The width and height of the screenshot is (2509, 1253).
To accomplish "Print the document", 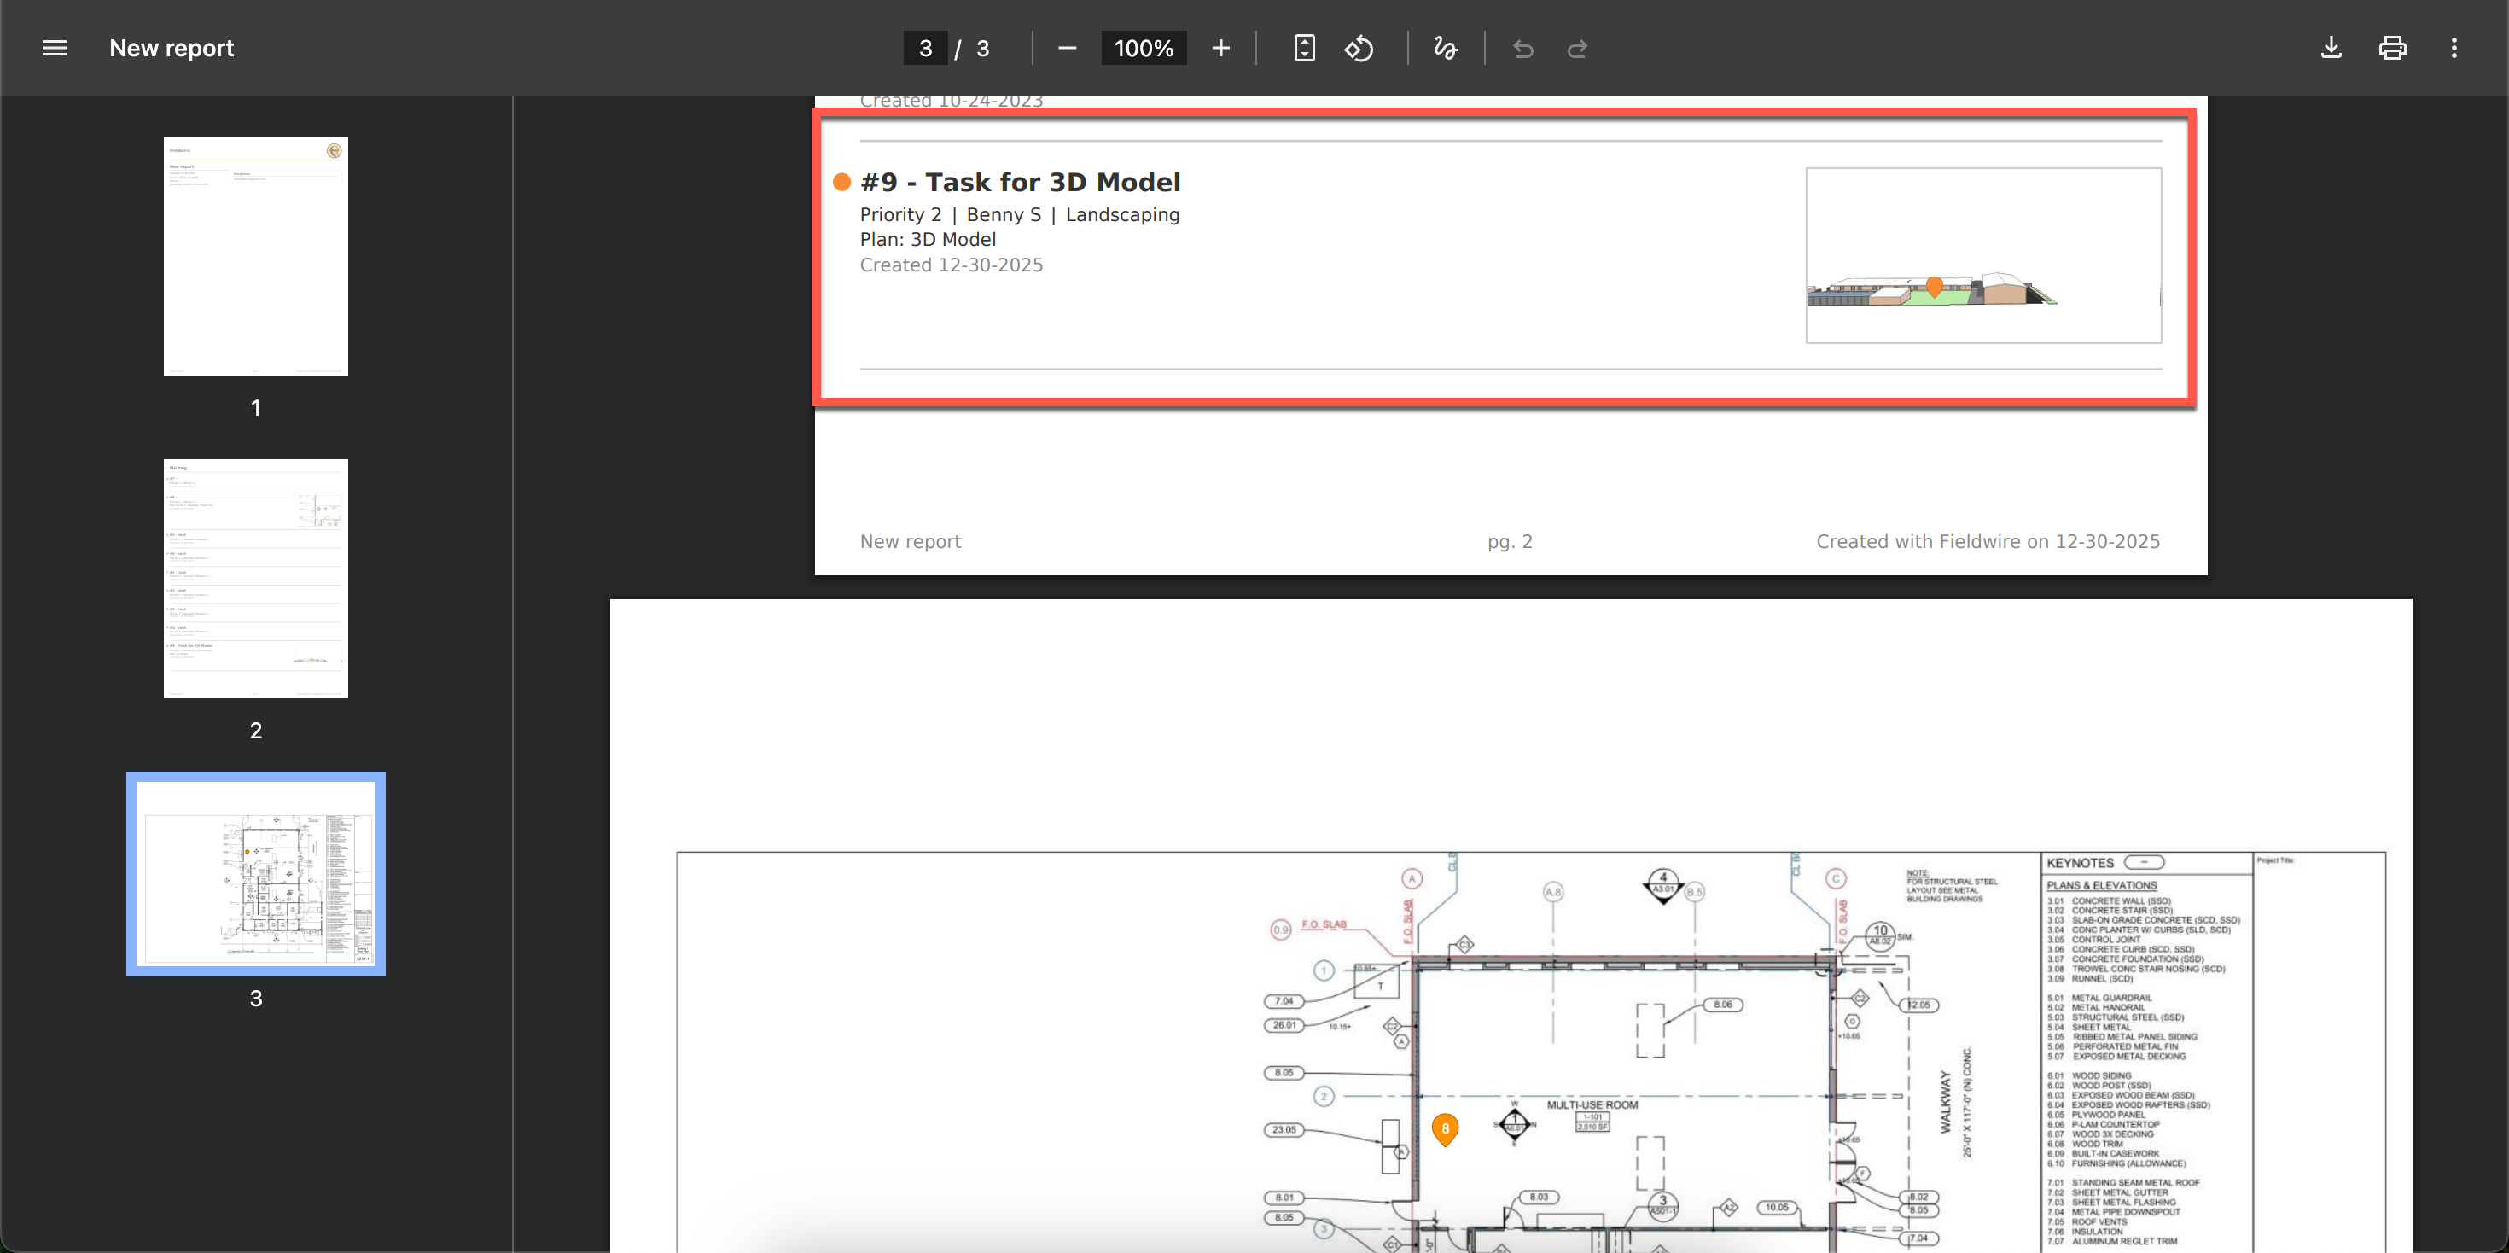I will pos(2392,48).
